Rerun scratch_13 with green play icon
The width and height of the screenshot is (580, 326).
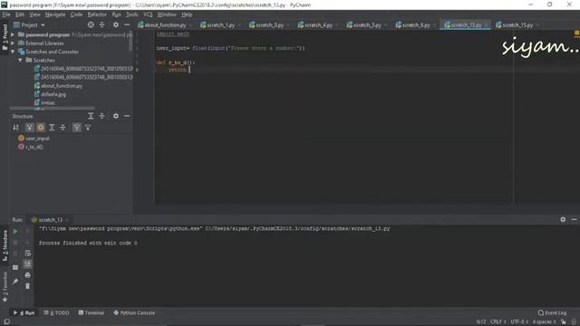pos(15,232)
